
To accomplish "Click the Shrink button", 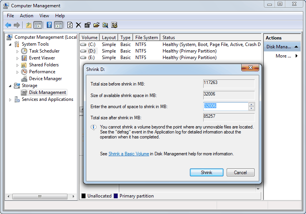I will point(206,173).
